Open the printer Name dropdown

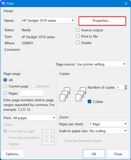tap(48, 20)
